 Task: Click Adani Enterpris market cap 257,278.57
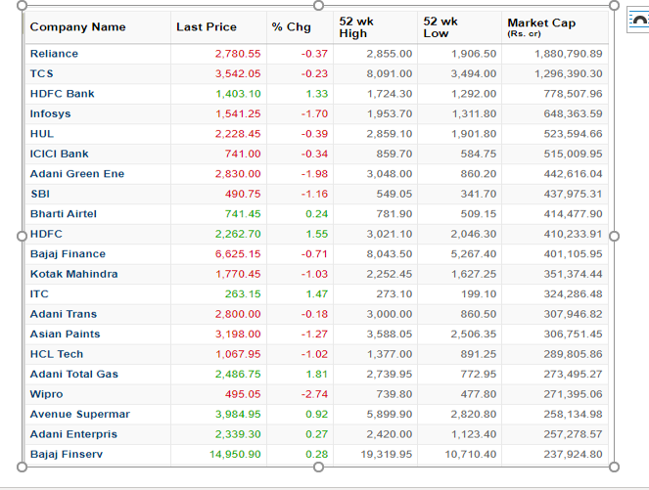click(x=574, y=434)
